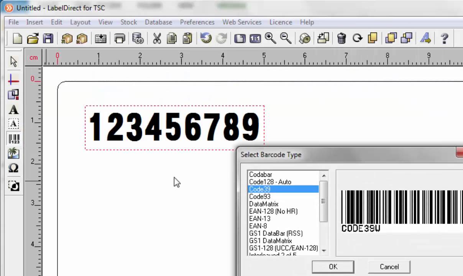Cancel the Select Barcode Type dialog
This screenshot has width=463, height=276.
(x=389, y=267)
